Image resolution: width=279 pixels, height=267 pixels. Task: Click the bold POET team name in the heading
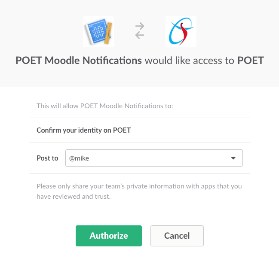point(251,61)
